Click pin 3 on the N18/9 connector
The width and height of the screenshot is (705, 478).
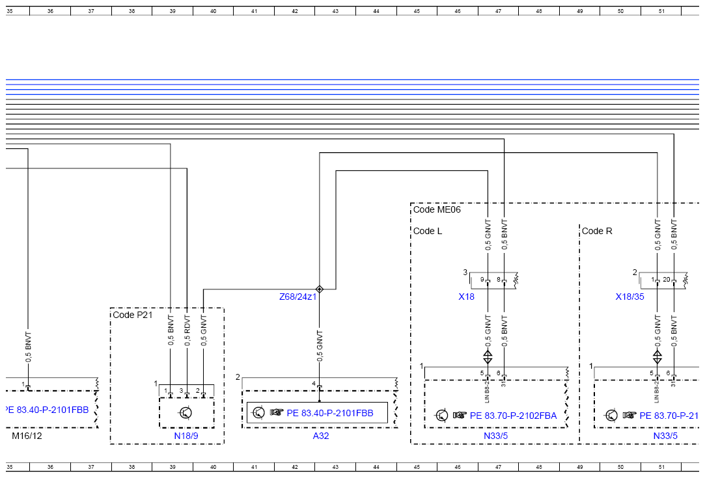pyautogui.click(x=181, y=391)
